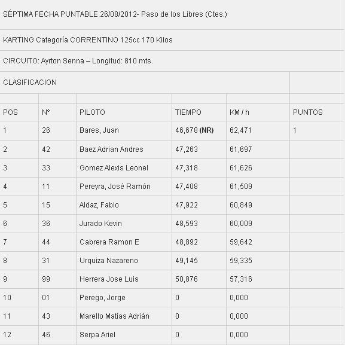Select pilot Urquiza Nazareno
The height and width of the screenshot is (345, 345).
coord(109,261)
